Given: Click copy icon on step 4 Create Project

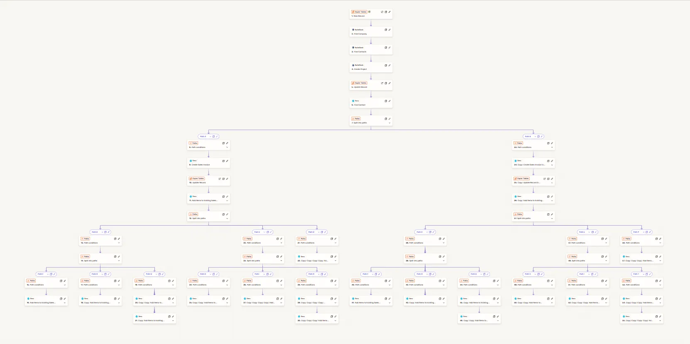Looking at the screenshot, I should pyautogui.click(x=386, y=65).
